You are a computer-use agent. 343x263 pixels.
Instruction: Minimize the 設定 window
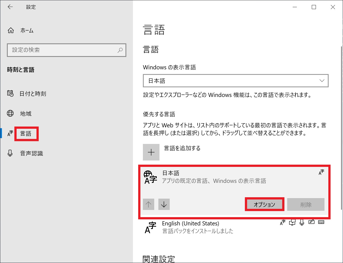click(x=295, y=7)
